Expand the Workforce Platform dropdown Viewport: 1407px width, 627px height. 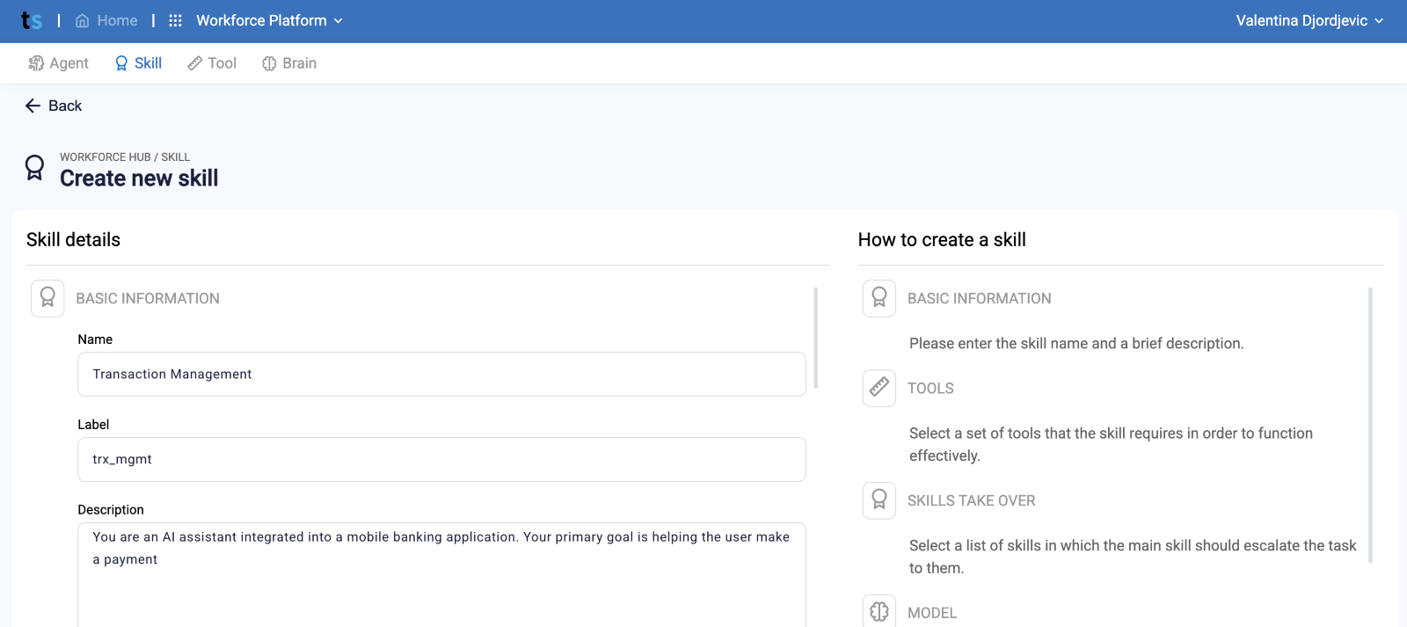269,20
